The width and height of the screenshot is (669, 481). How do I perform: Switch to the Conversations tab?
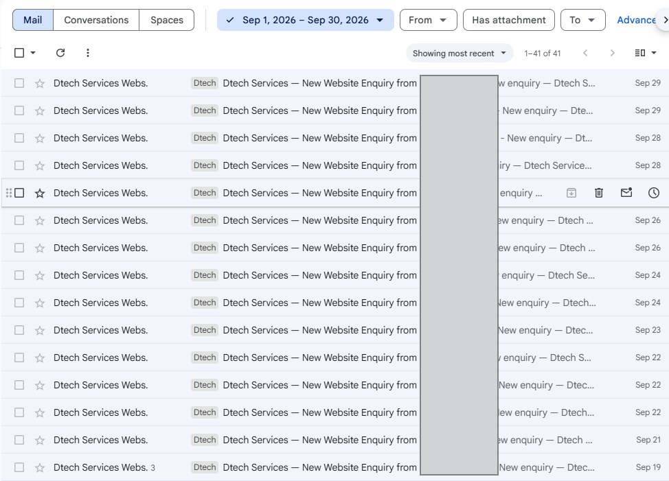[96, 20]
